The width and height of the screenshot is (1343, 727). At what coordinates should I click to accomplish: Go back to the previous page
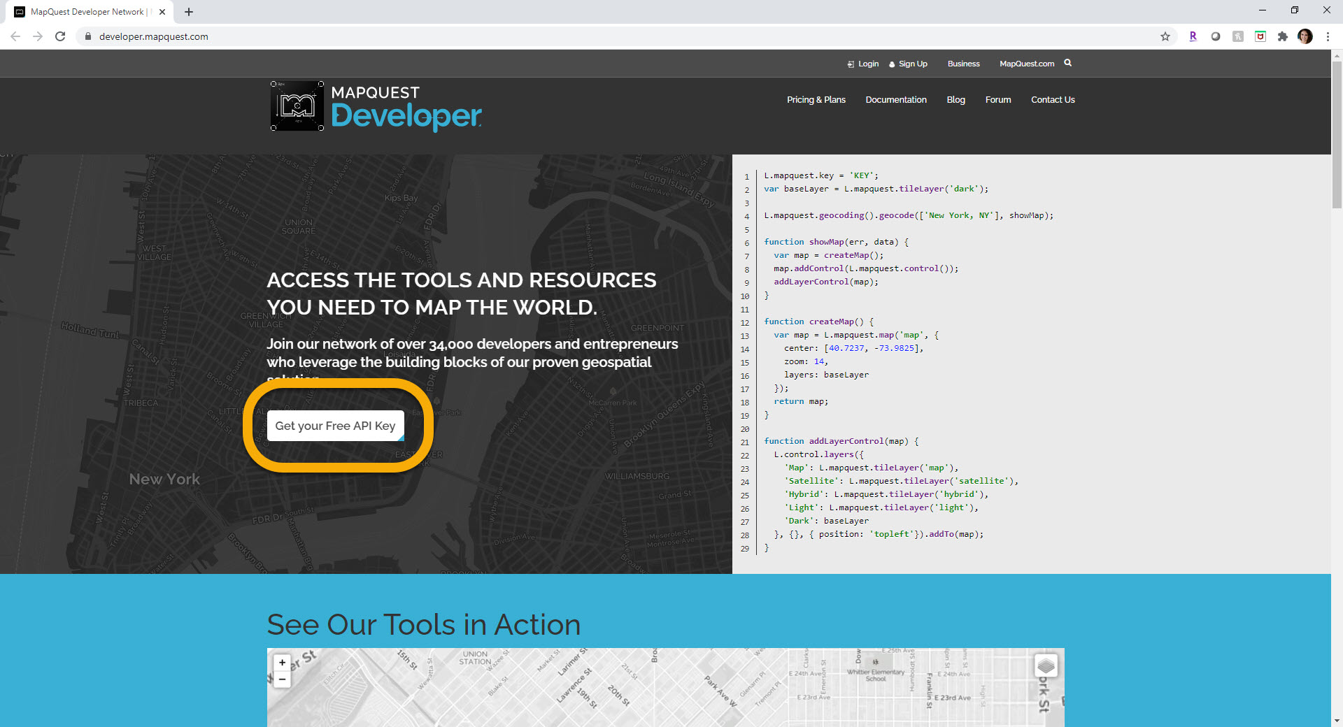pos(15,36)
